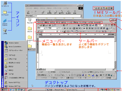Open the 書式 menu in Word

[64, 22]
